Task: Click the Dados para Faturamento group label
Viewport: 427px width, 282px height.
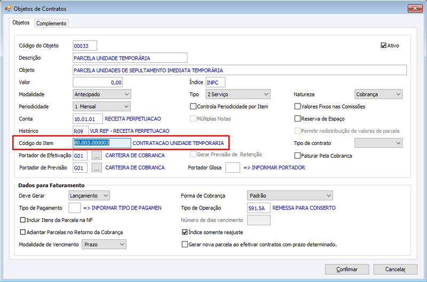Action: [51, 185]
